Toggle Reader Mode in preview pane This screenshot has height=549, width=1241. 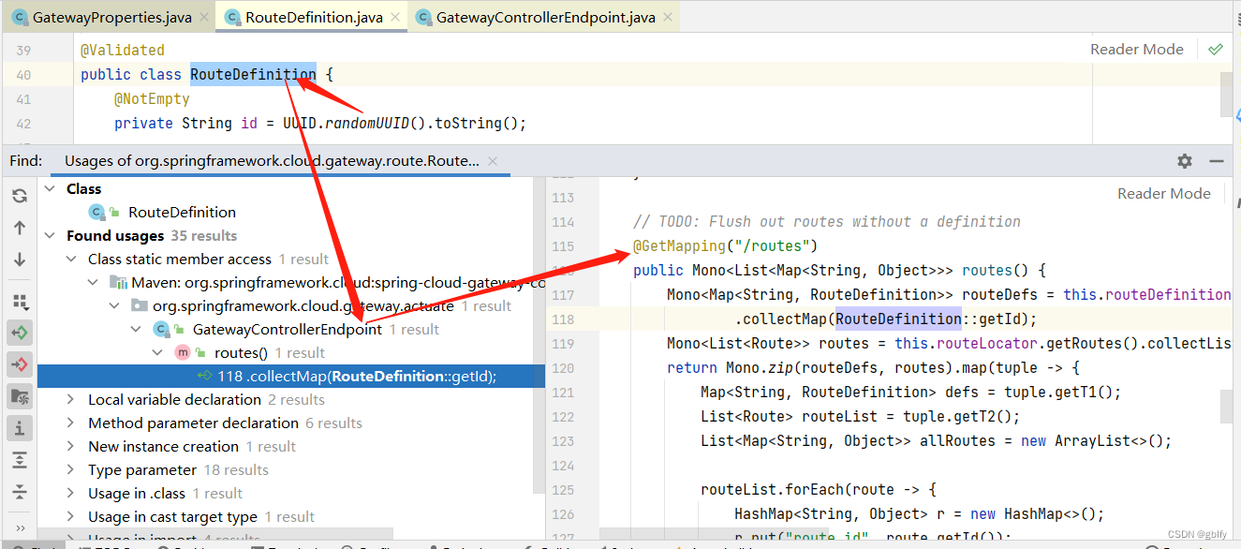point(1163,193)
